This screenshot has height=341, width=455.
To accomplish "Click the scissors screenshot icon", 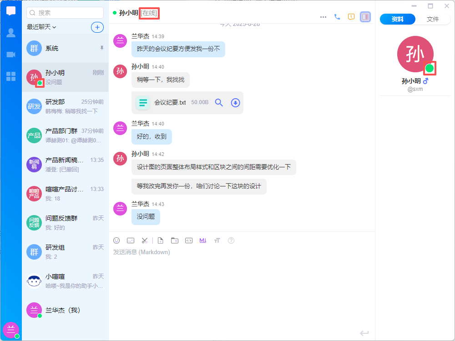I will click(144, 241).
